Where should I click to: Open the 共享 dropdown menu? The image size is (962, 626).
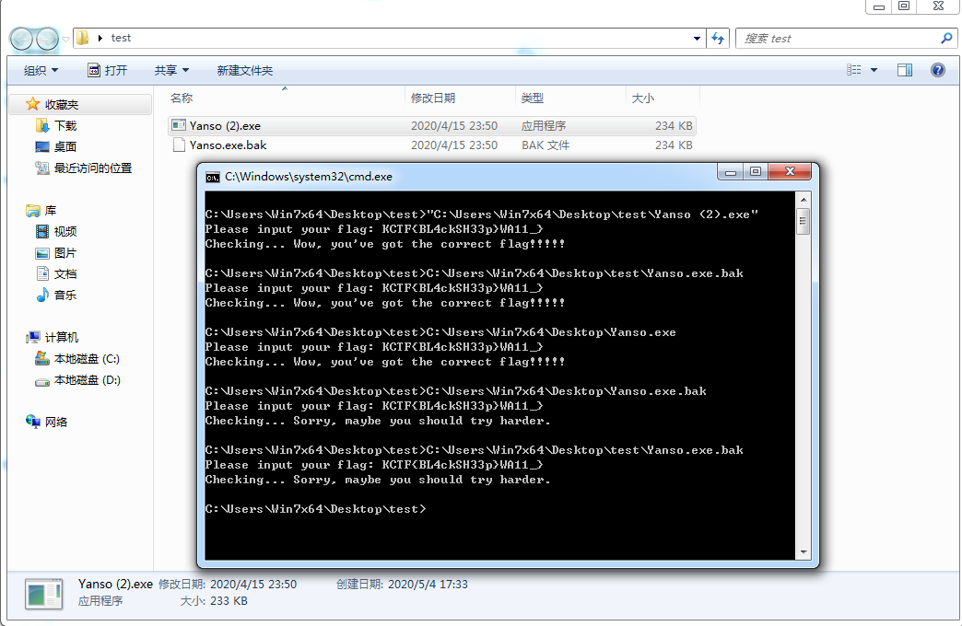click(171, 71)
